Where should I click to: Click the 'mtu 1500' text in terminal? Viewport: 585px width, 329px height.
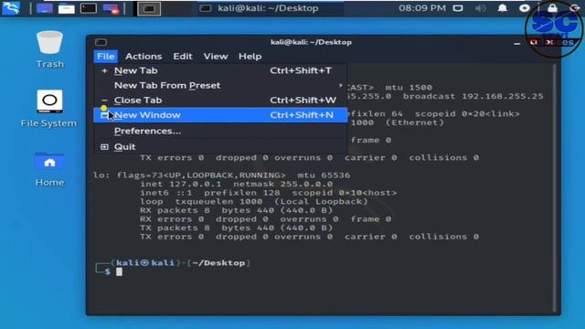(x=409, y=88)
